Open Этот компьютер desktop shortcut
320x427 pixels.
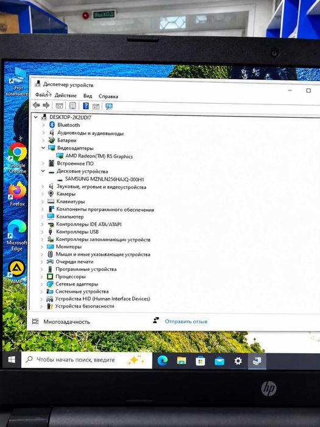[18, 82]
